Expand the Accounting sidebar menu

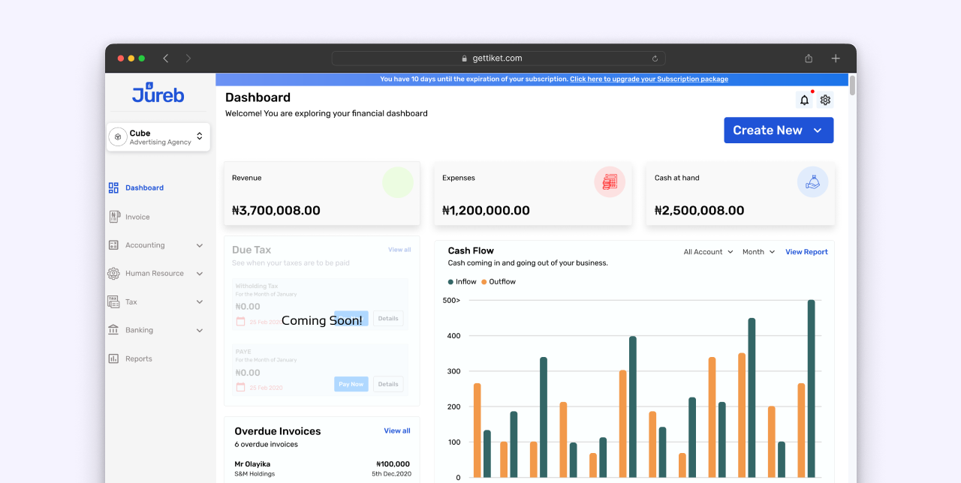(155, 245)
